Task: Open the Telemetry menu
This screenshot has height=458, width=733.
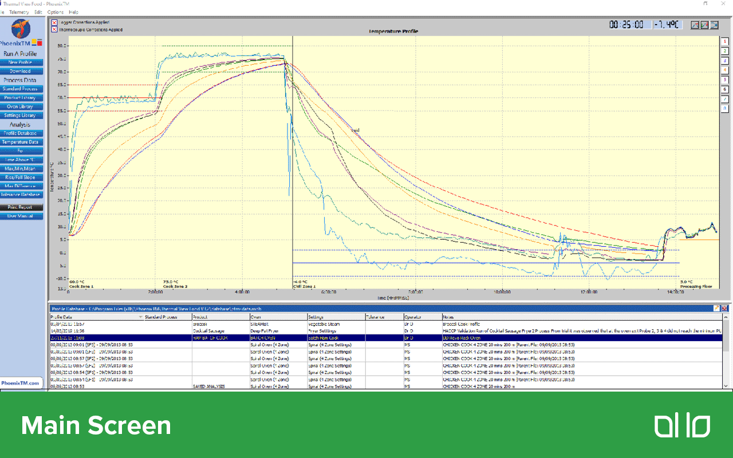Action: pyautogui.click(x=19, y=12)
